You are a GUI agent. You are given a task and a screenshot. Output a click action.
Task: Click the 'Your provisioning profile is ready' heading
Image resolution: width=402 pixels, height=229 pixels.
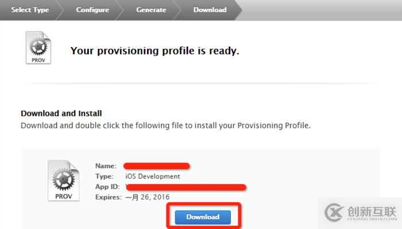[155, 51]
